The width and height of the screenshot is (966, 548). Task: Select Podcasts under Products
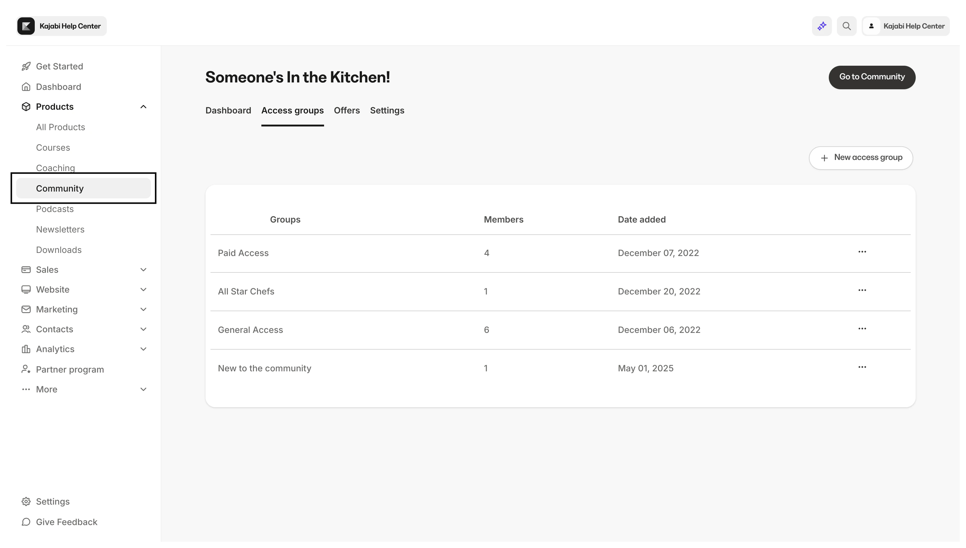[55, 209]
